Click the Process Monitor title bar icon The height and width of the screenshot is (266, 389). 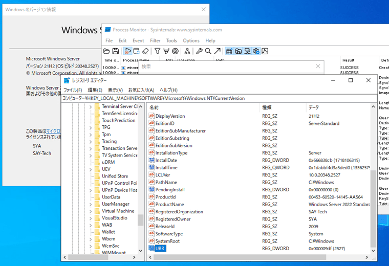107,30
